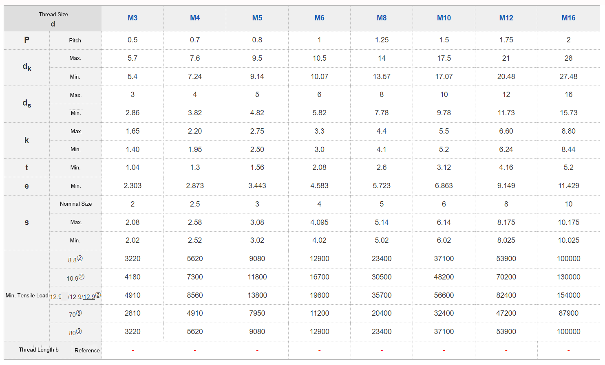Screen dimensions: 605x365
Task: Click tensile load value 13800
Action: (257, 295)
